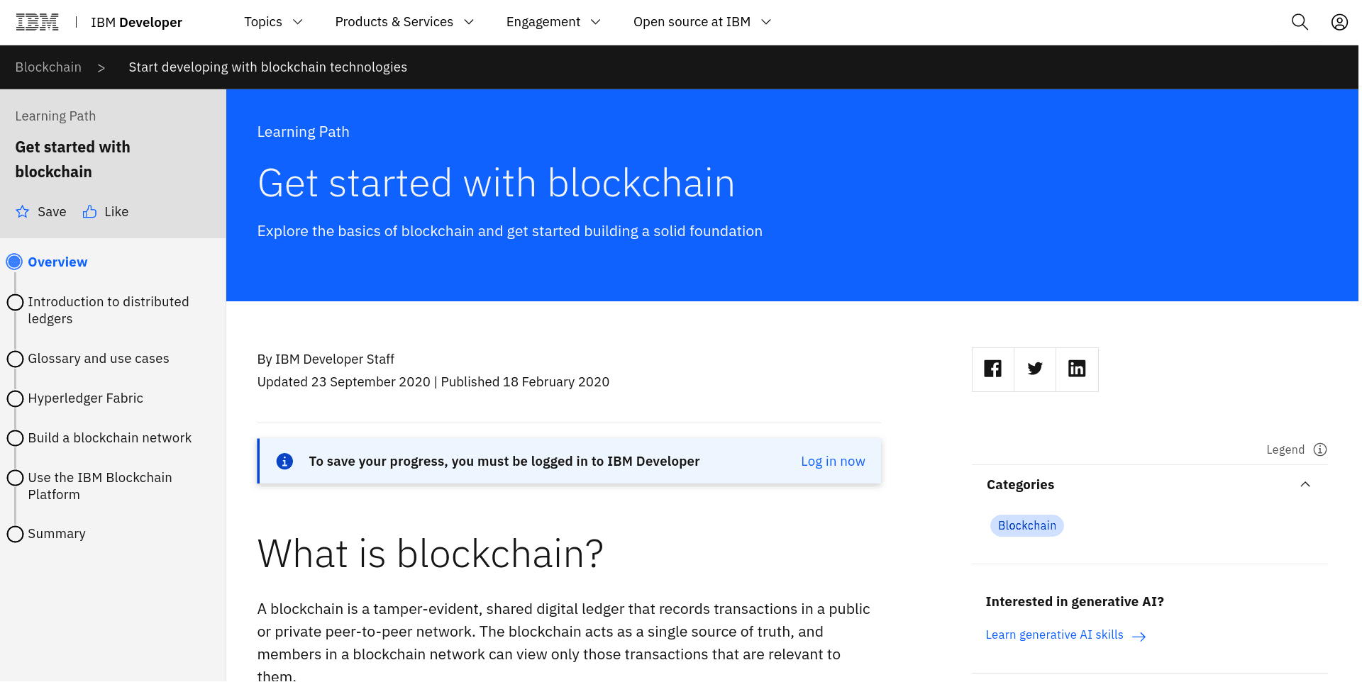Select the Hyperledger Fabric step circle
This screenshot has width=1362, height=682.
[x=15, y=399]
